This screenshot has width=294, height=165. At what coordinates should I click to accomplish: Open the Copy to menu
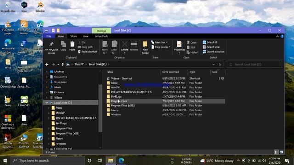[x=114, y=48]
